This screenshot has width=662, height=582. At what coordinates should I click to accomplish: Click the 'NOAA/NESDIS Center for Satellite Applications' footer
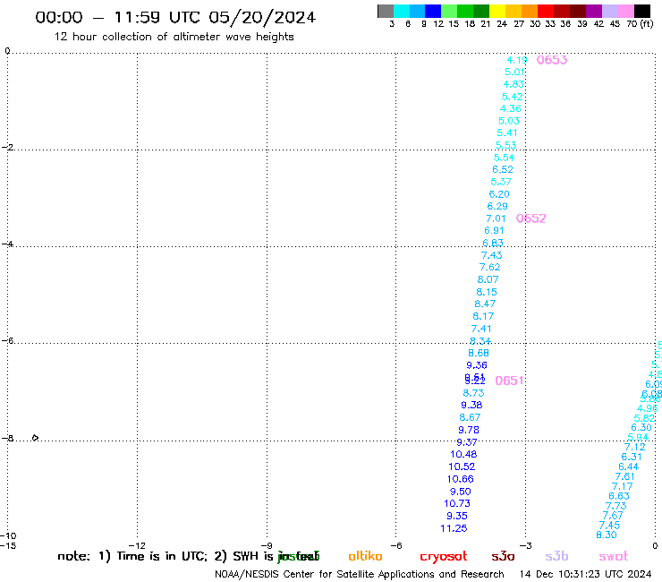tap(360, 575)
